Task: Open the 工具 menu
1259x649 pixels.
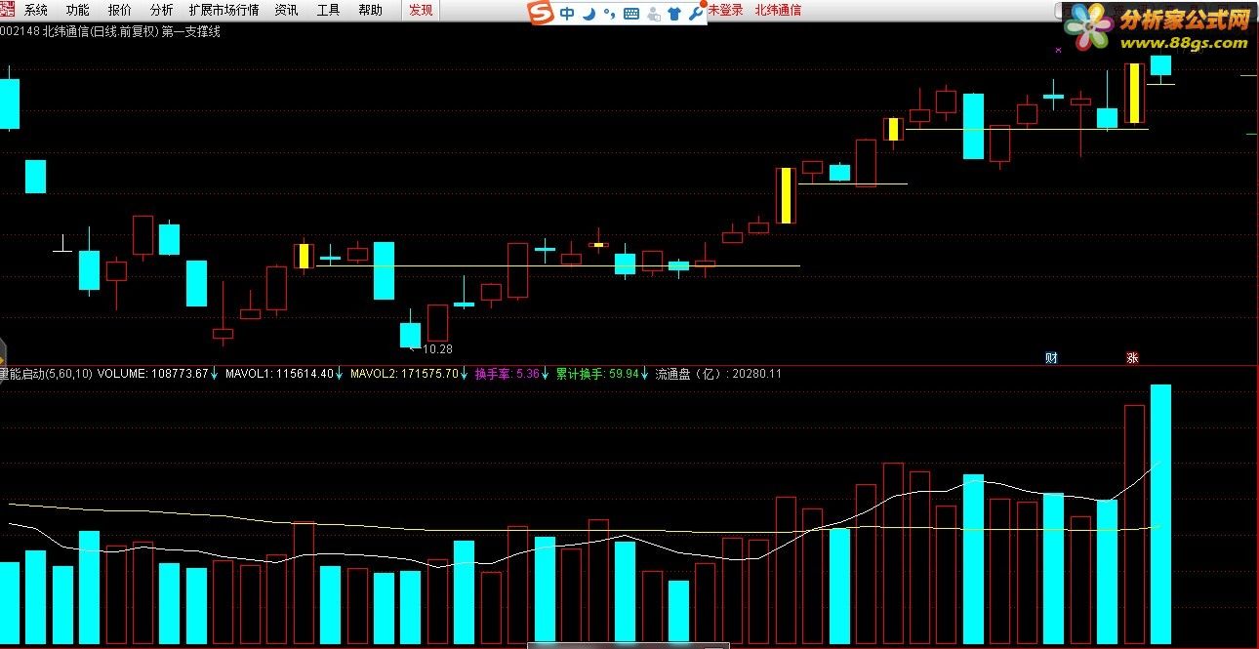Action: point(328,10)
